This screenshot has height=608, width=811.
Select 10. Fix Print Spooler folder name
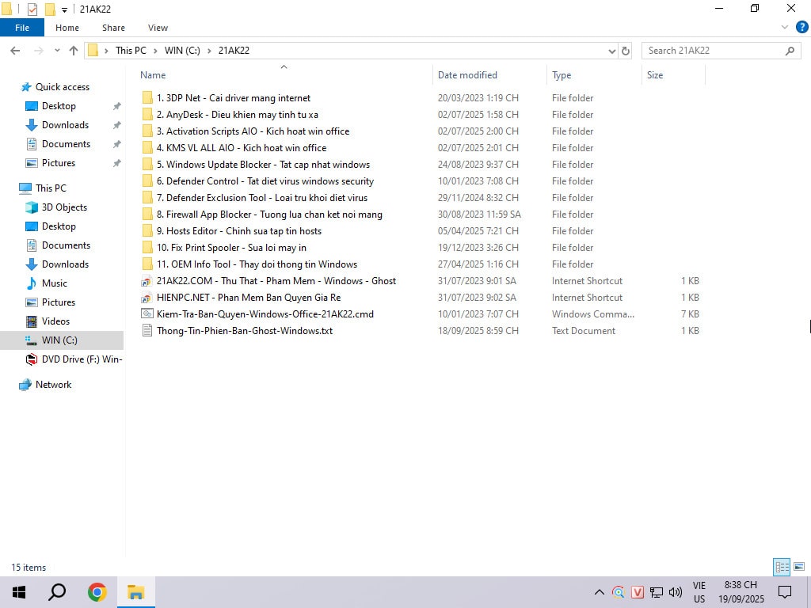231,248
